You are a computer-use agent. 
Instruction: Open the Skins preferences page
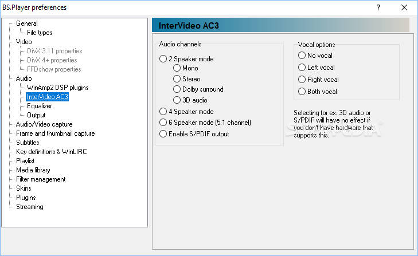pyautogui.click(x=24, y=188)
